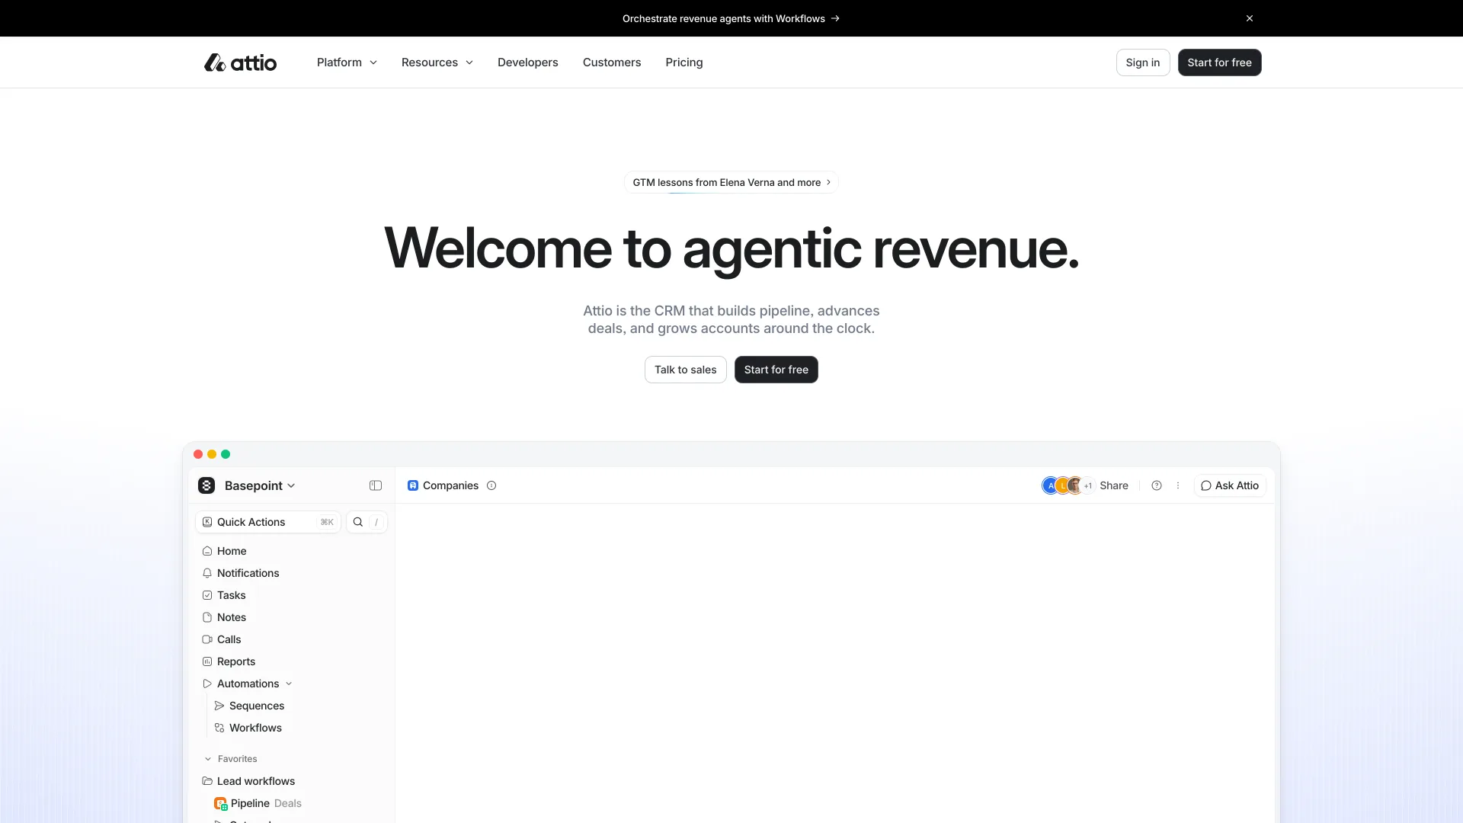Toggle the sidebar collapse icon
This screenshot has width=1463, height=823.
376,485
